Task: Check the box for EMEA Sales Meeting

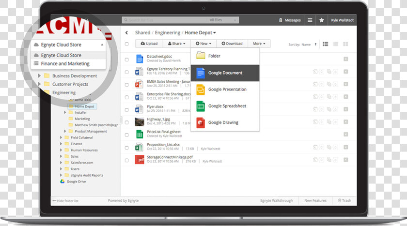Action: pyautogui.click(x=126, y=85)
